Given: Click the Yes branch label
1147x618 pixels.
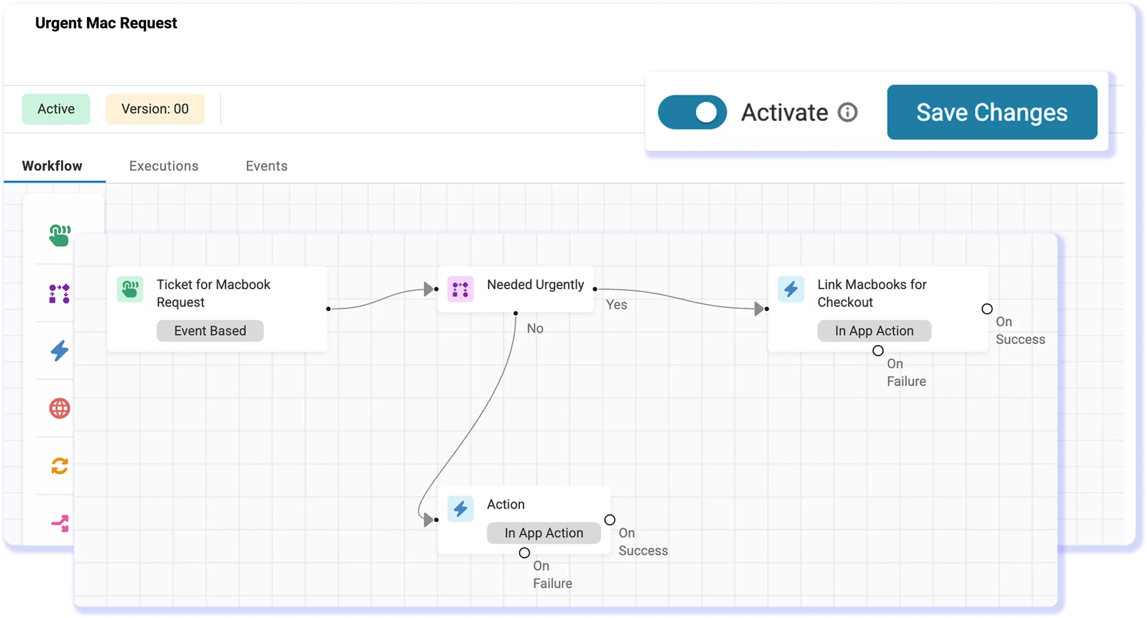Looking at the screenshot, I should click(616, 305).
